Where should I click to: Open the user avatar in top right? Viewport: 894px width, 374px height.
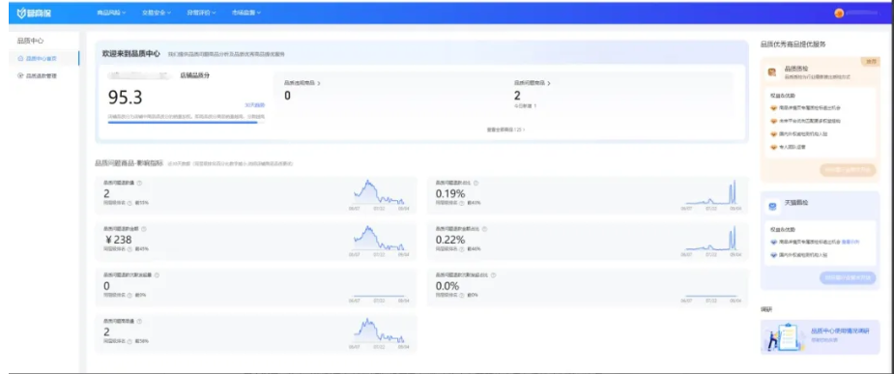point(839,14)
